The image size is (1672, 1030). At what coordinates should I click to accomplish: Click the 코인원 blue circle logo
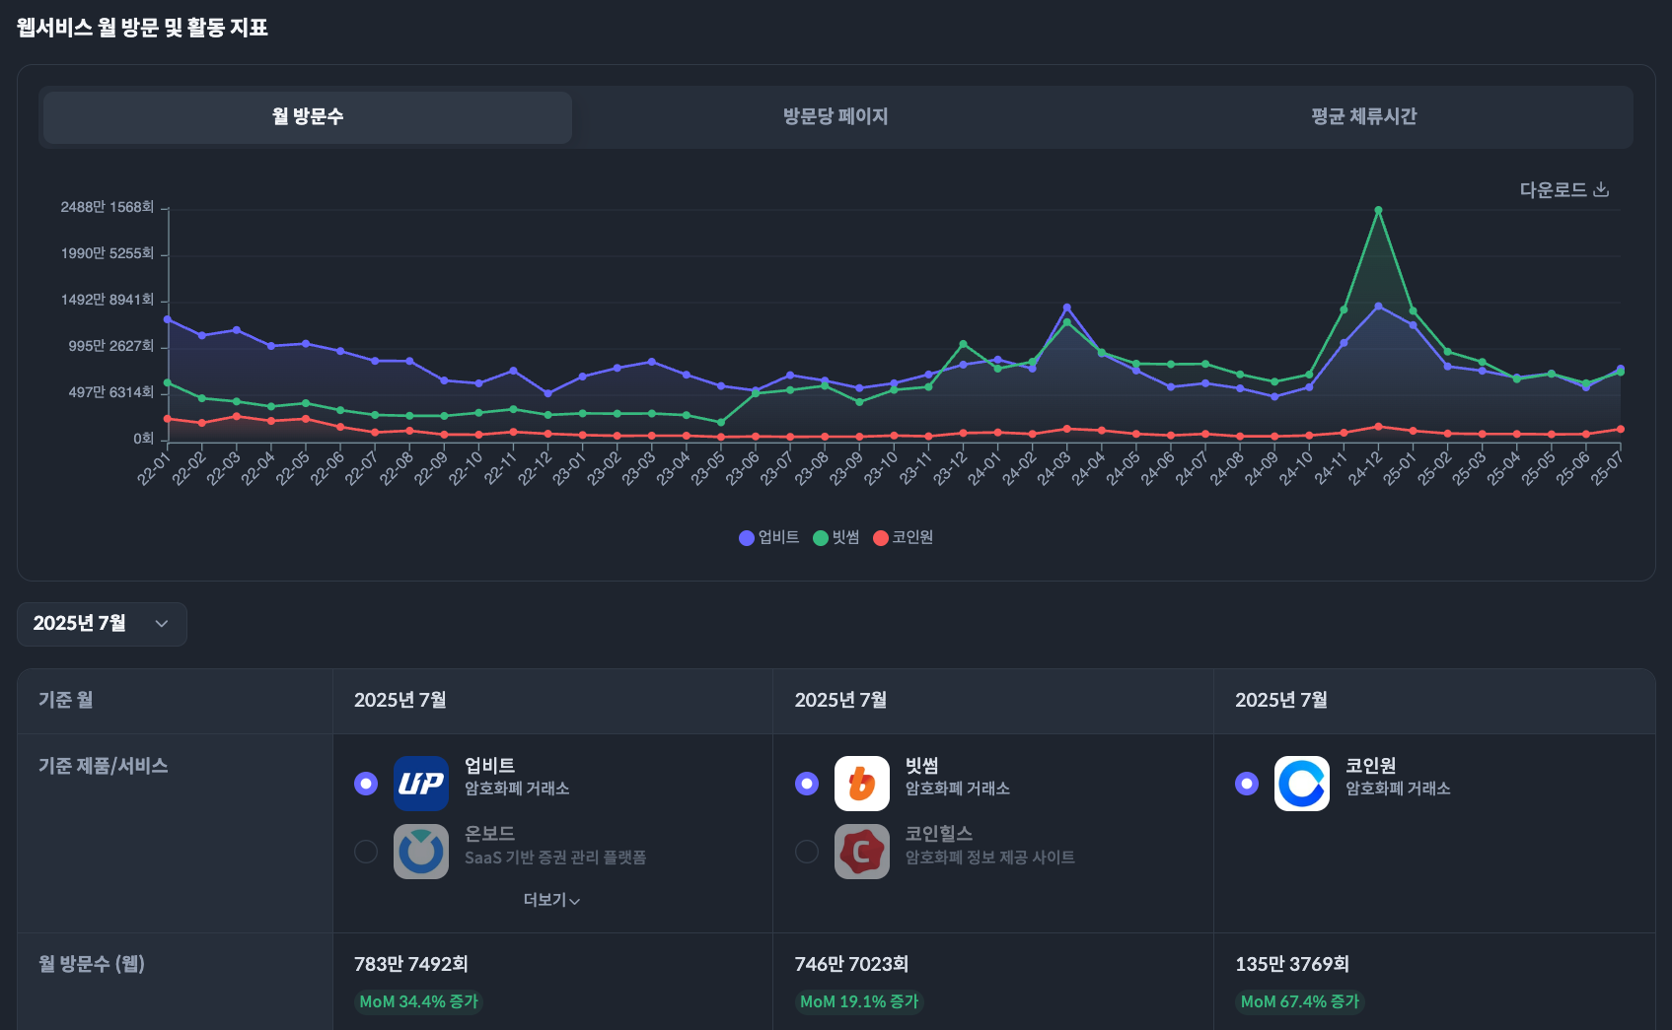[1301, 784]
